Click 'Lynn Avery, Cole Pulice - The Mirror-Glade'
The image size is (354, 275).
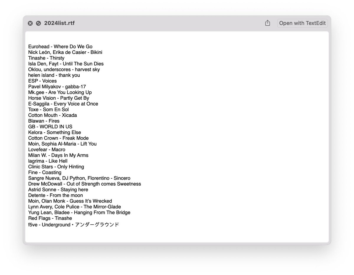75,207
